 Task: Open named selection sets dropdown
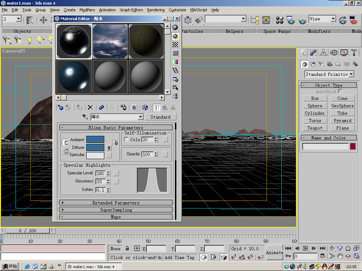(x=243, y=19)
